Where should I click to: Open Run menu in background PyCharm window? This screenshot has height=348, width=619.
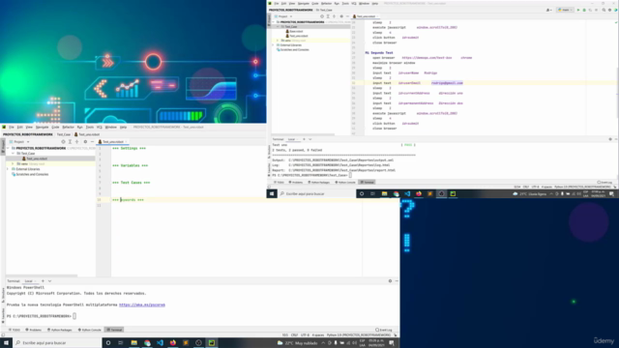337,4
